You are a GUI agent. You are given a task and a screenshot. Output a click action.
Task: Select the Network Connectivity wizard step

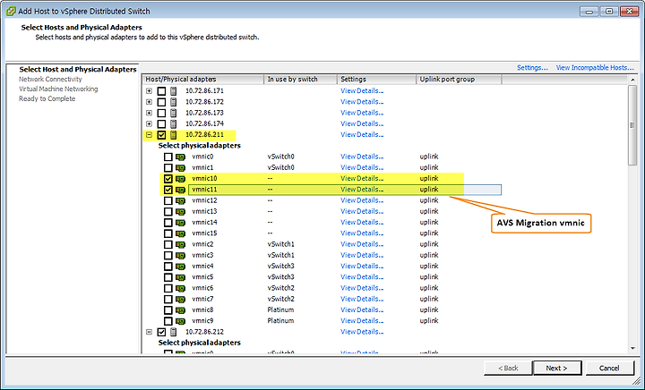click(x=50, y=80)
